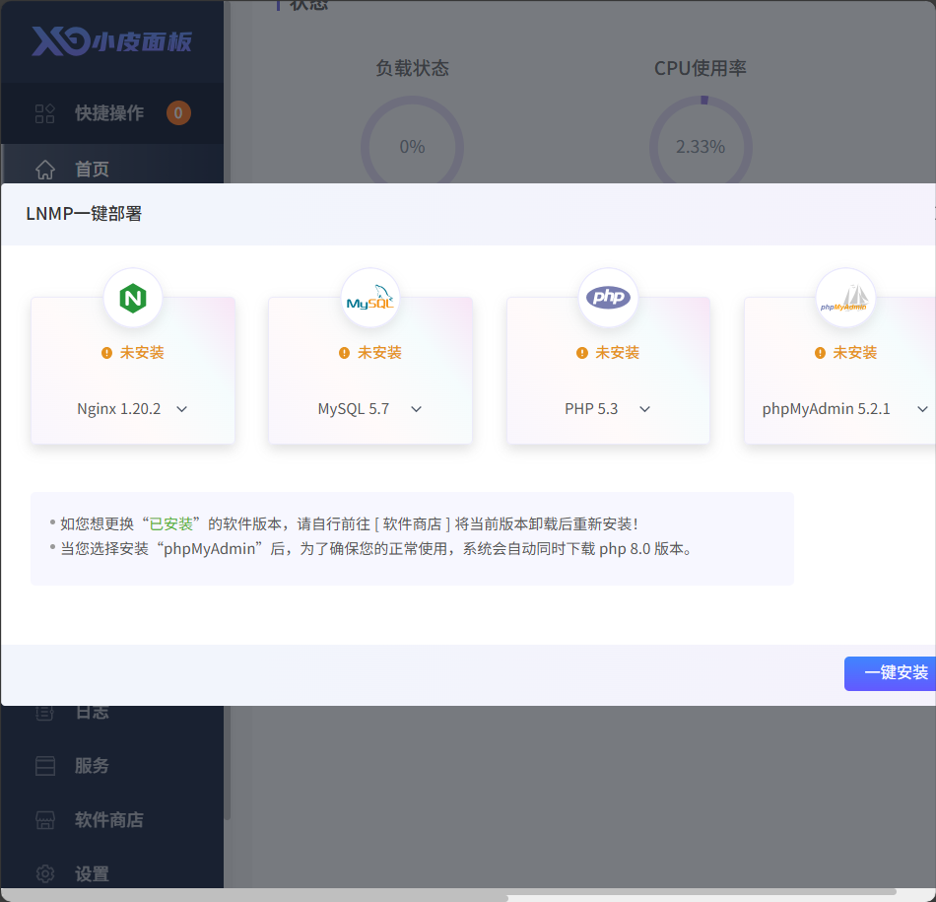Click the green 已安装 text in the notice
936x902 pixels.
pos(170,523)
